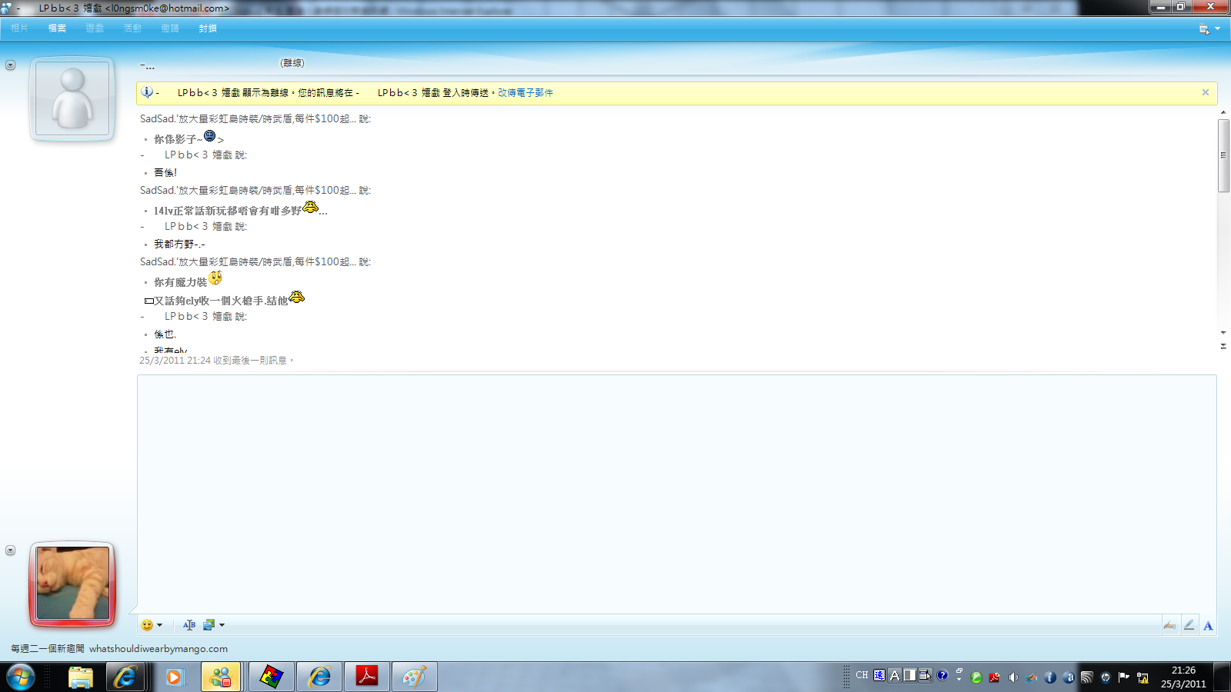
Task: Open the 遊戲 menu item
Action: [95, 28]
